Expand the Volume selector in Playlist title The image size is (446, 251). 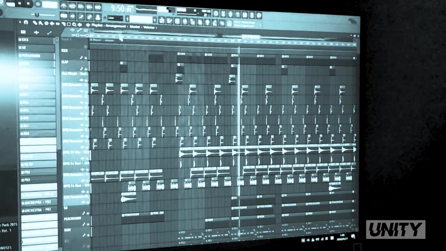tap(156, 28)
